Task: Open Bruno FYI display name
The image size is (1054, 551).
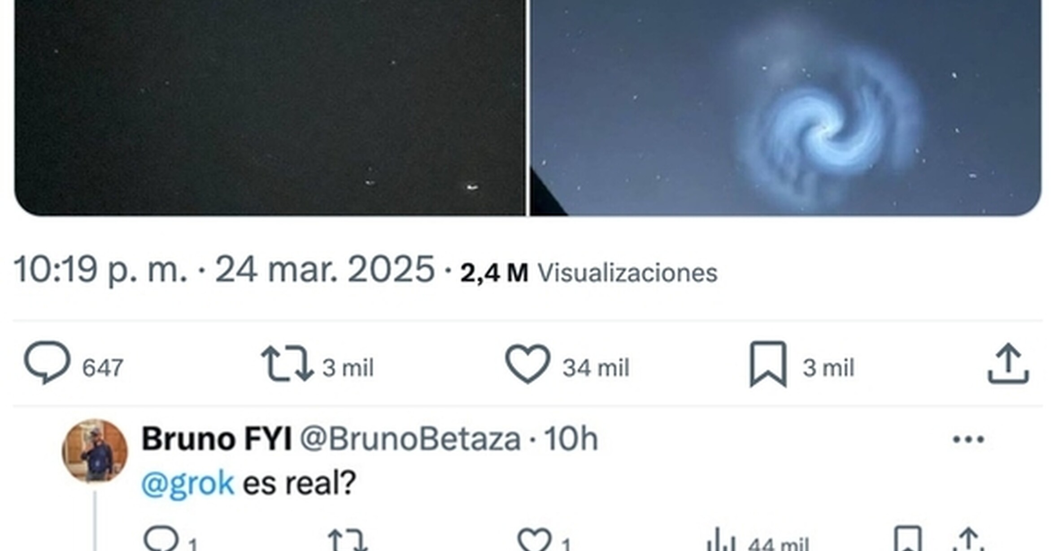Action: click(217, 438)
